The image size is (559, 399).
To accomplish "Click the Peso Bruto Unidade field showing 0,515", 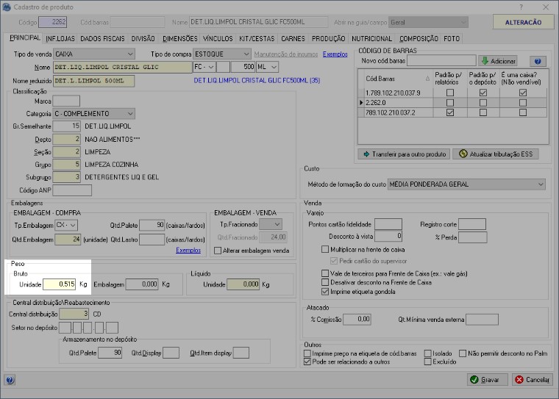I will click(x=59, y=284).
